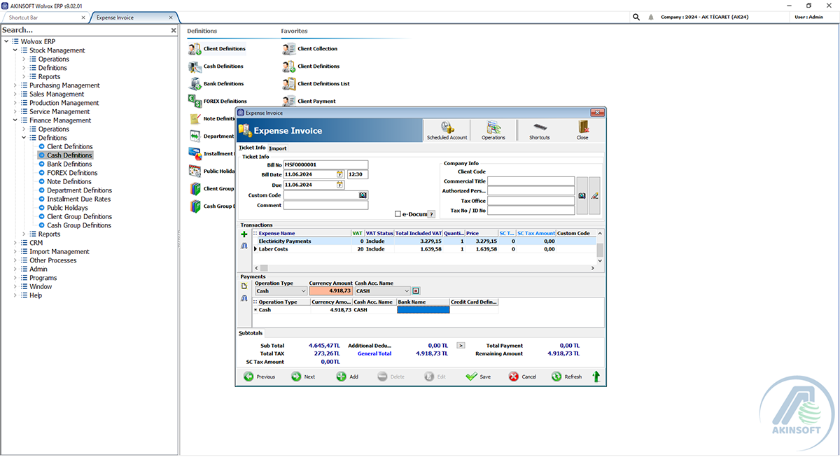
Task: Select FOREX Definitions in tree
Action: tap(72, 173)
